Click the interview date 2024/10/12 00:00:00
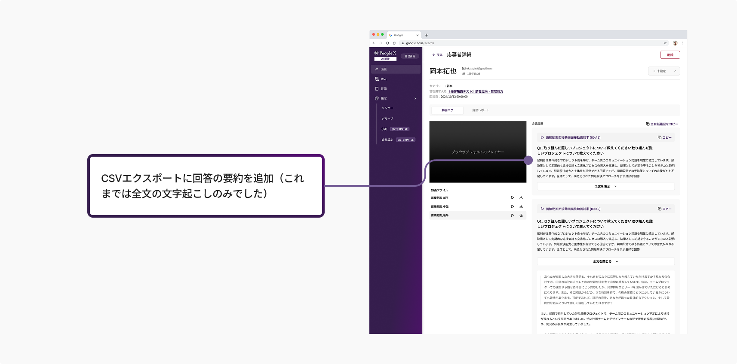 point(454,97)
